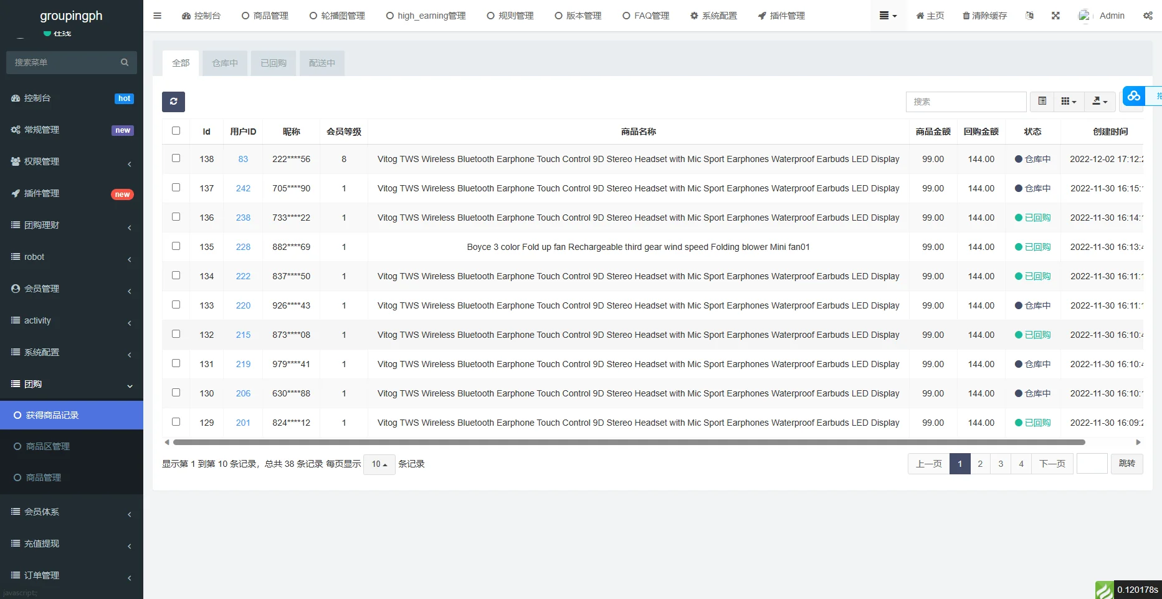
Task: Select the checkbox for row Id 138
Action: pos(176,158)
